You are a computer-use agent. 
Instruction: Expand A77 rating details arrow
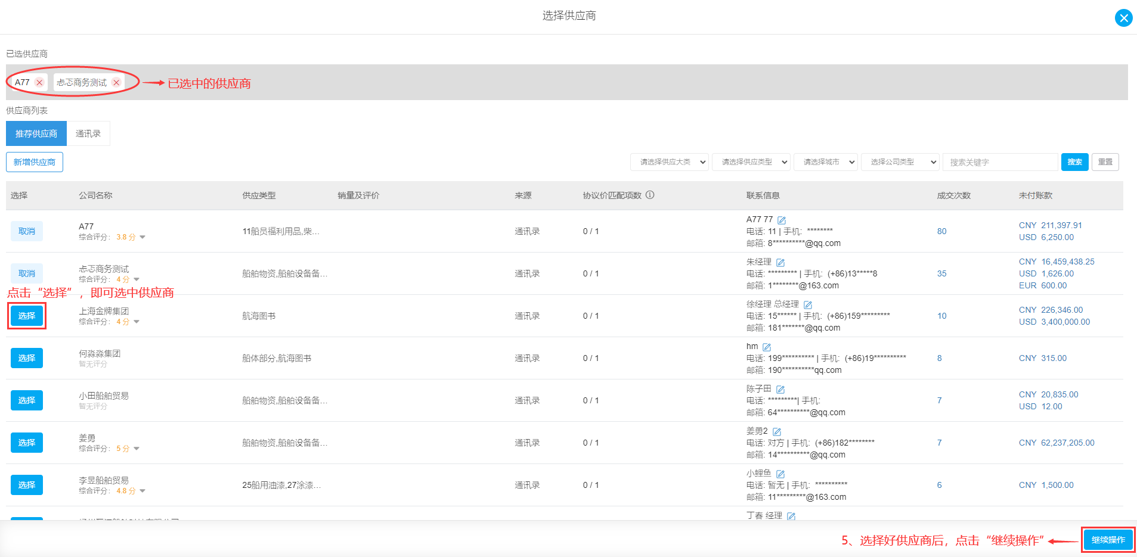point(142,237)
